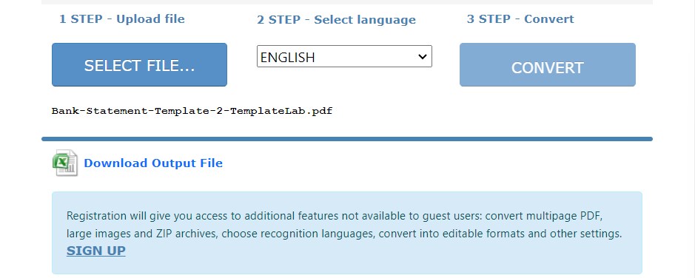Follow the SIGN UP registration link

pos(95,251)
